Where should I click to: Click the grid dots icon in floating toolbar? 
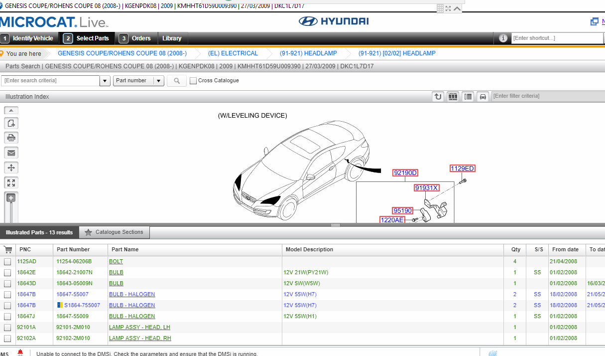point(440,8)
